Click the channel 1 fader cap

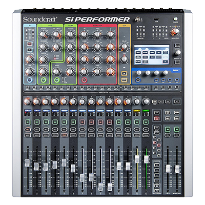(x=27, y=162)
